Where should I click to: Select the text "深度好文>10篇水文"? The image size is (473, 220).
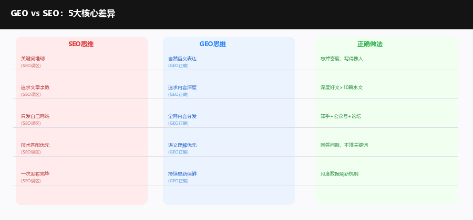pyautogui.click(x=342, y=87)
